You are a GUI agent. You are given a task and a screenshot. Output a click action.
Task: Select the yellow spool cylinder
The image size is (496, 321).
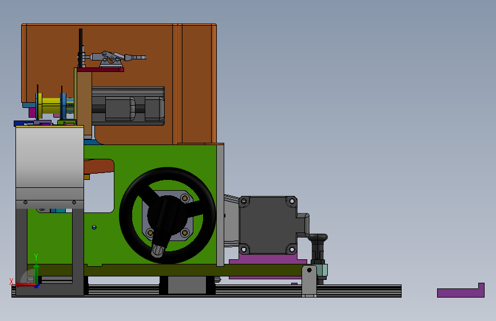click(x=51, y=106)
